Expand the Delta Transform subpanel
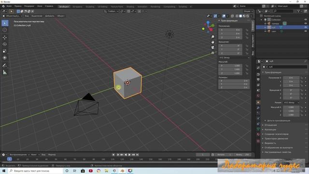Screen dimensions: 309x174 coord(278,120)
